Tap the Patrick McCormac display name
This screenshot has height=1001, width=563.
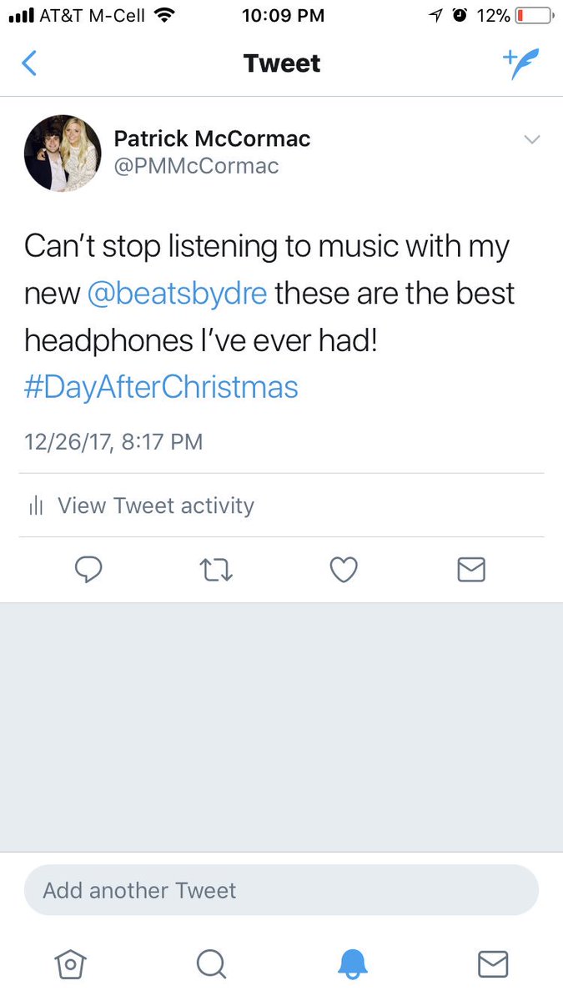(212, 138)
